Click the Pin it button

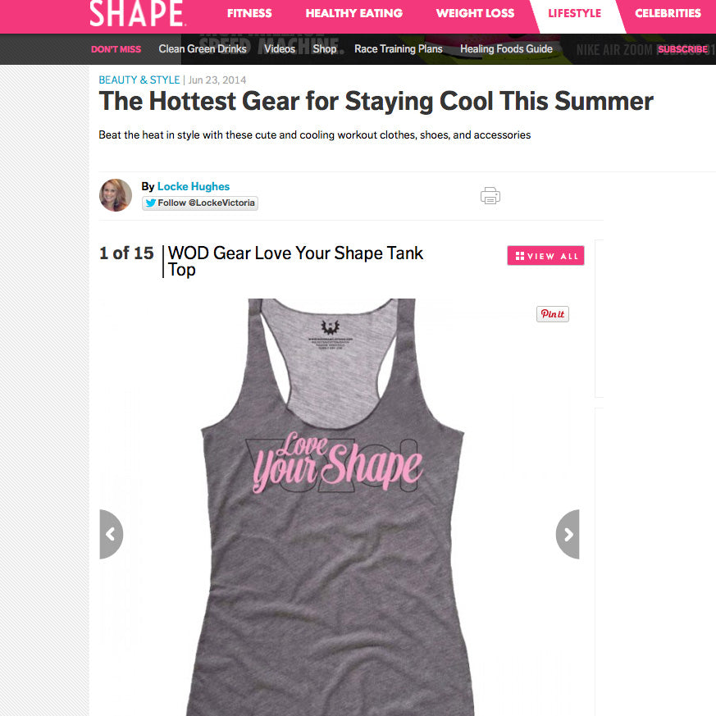click(x=553, y=313)
